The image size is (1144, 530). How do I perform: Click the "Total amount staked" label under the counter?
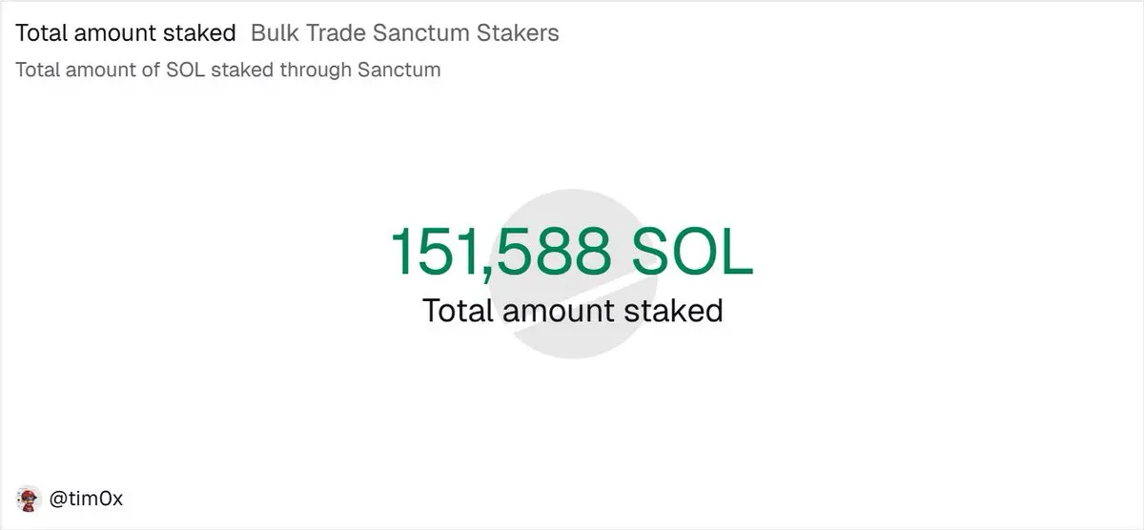point(572,311)
